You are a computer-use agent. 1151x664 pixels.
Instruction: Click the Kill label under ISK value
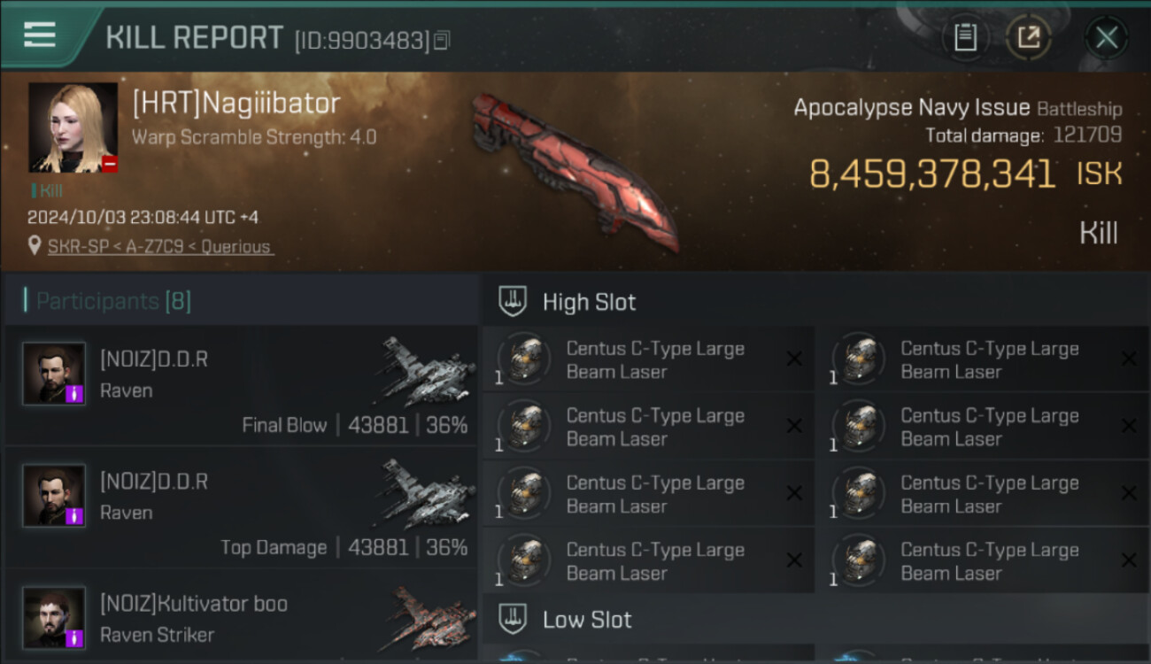coord(1098,233)
